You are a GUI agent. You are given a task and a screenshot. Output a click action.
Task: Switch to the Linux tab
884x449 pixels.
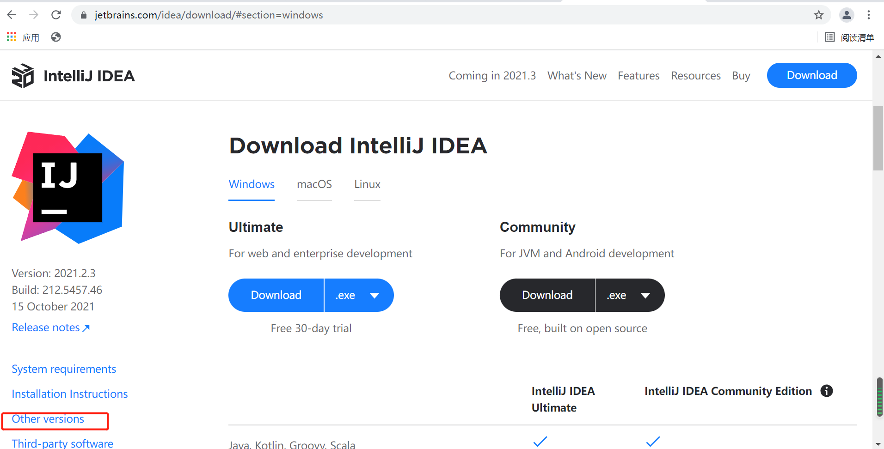pyautogui.click(x=367, y=184)
